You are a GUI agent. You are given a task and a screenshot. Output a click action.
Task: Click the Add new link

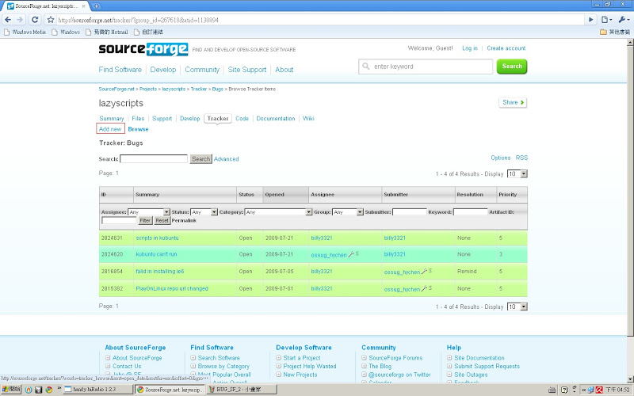110,129
